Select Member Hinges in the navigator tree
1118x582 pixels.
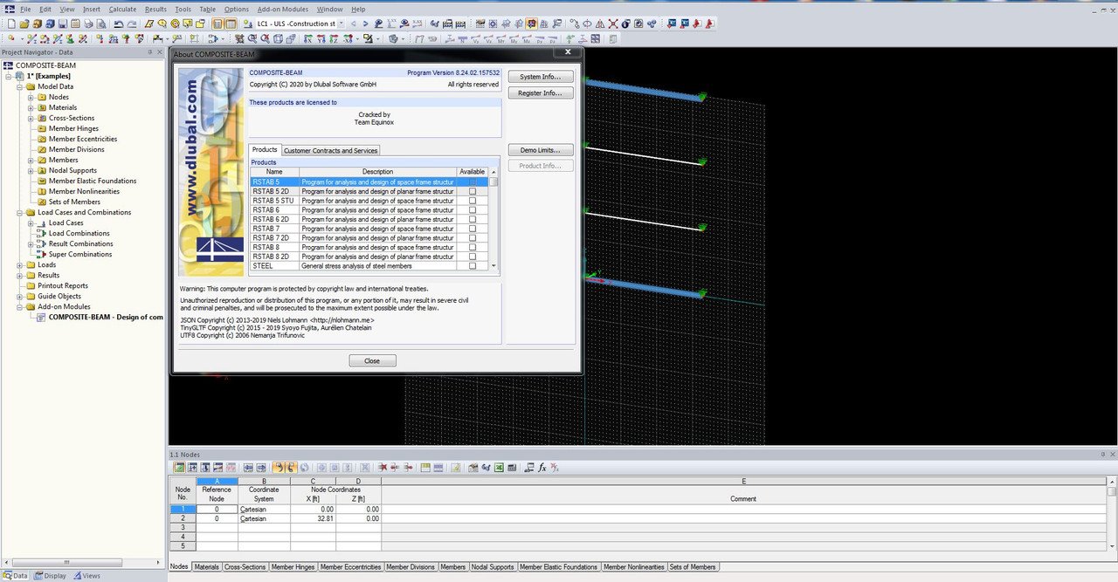click(x=73, y=128)
